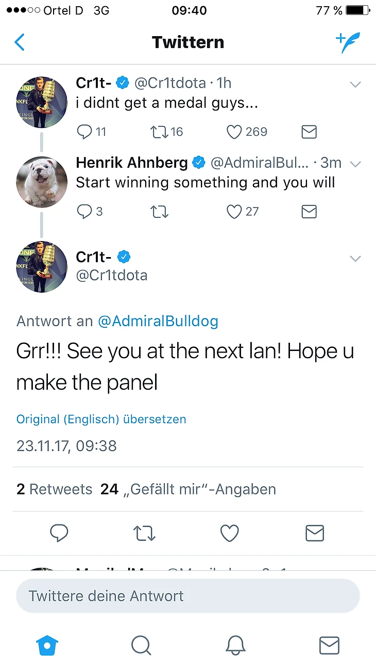Tap 'Original (Englisch) übersetzen' link

(101, 419)
